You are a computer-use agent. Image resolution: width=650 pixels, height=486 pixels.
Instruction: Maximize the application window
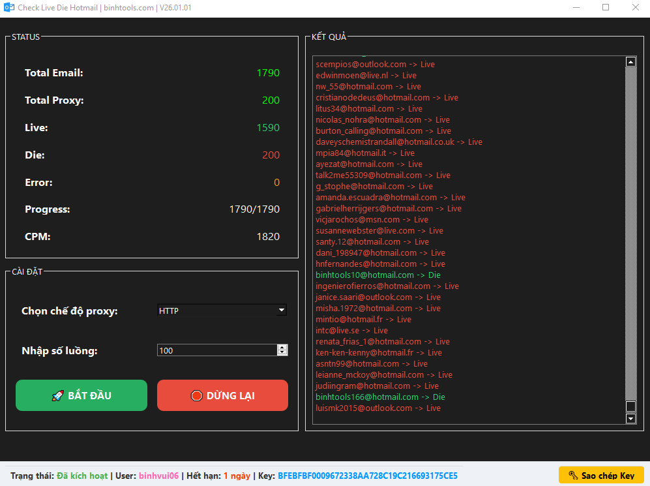click(x=606, y=8)
